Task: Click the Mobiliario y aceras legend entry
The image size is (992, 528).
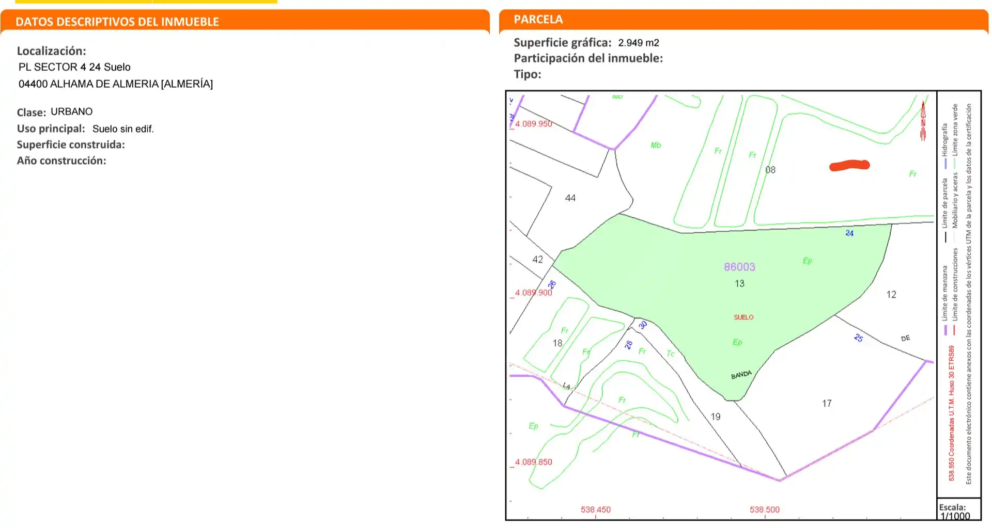Action: 955,207
